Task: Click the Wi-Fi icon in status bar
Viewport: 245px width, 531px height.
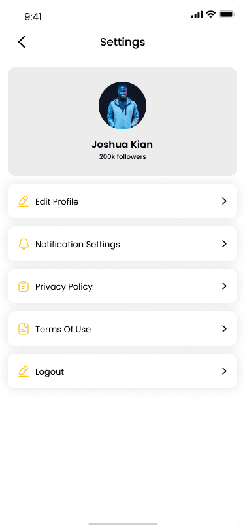Action: pos(210,14)
